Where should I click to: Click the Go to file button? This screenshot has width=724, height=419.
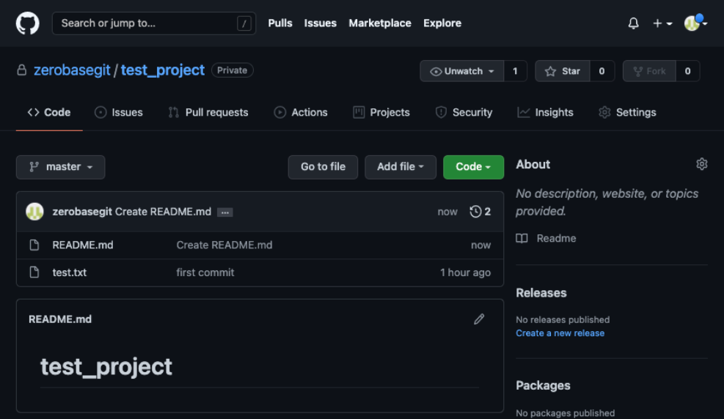[x=323, y=167]
